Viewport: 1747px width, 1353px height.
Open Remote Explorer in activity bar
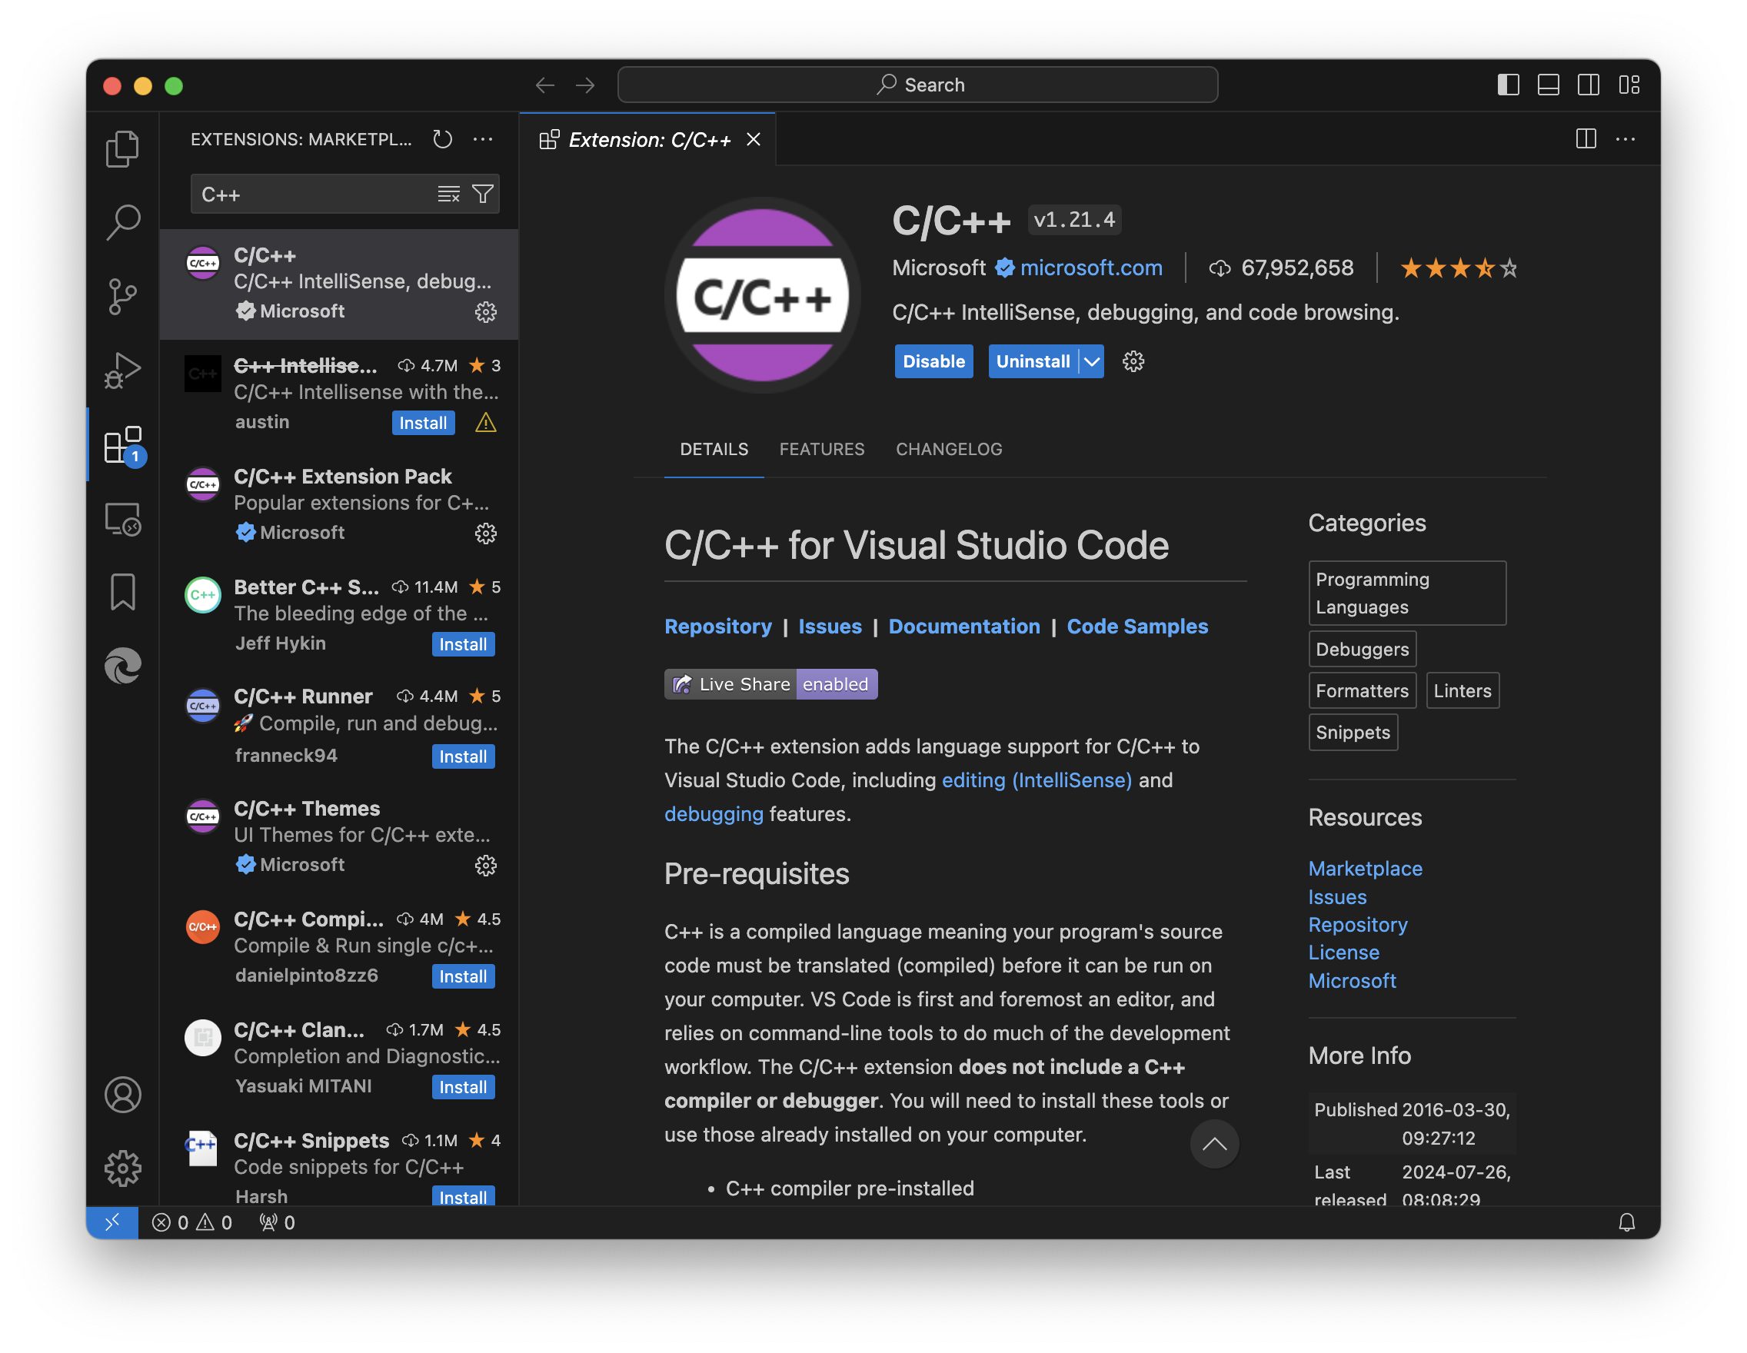[121, 520]
